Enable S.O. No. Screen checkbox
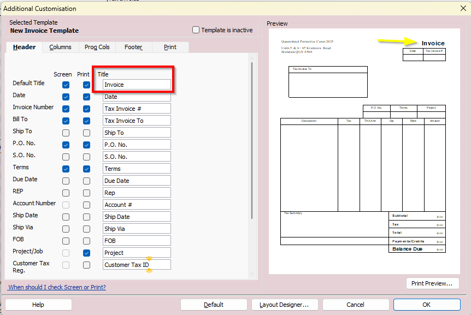Screen dimensions: 471x315 pos(66,157)
